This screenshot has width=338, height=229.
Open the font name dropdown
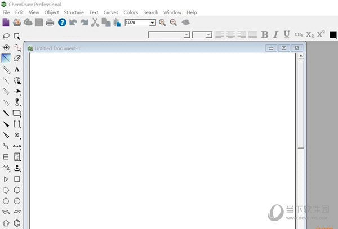point(186,35)
